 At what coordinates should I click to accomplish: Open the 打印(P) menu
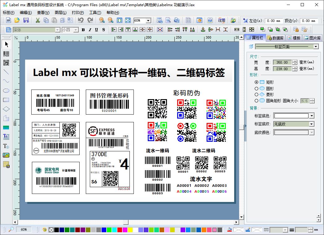78,13
